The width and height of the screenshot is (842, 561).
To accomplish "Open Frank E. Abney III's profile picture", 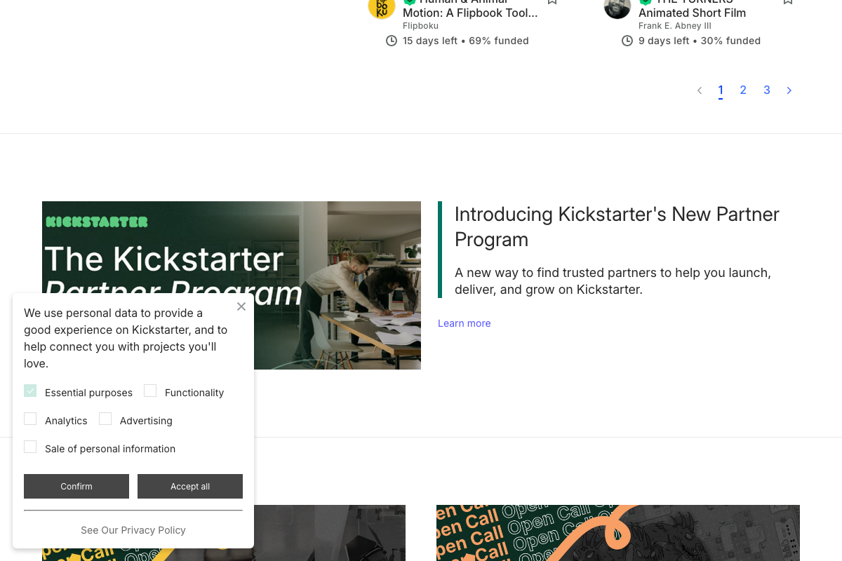I will [x=617, y=9].
